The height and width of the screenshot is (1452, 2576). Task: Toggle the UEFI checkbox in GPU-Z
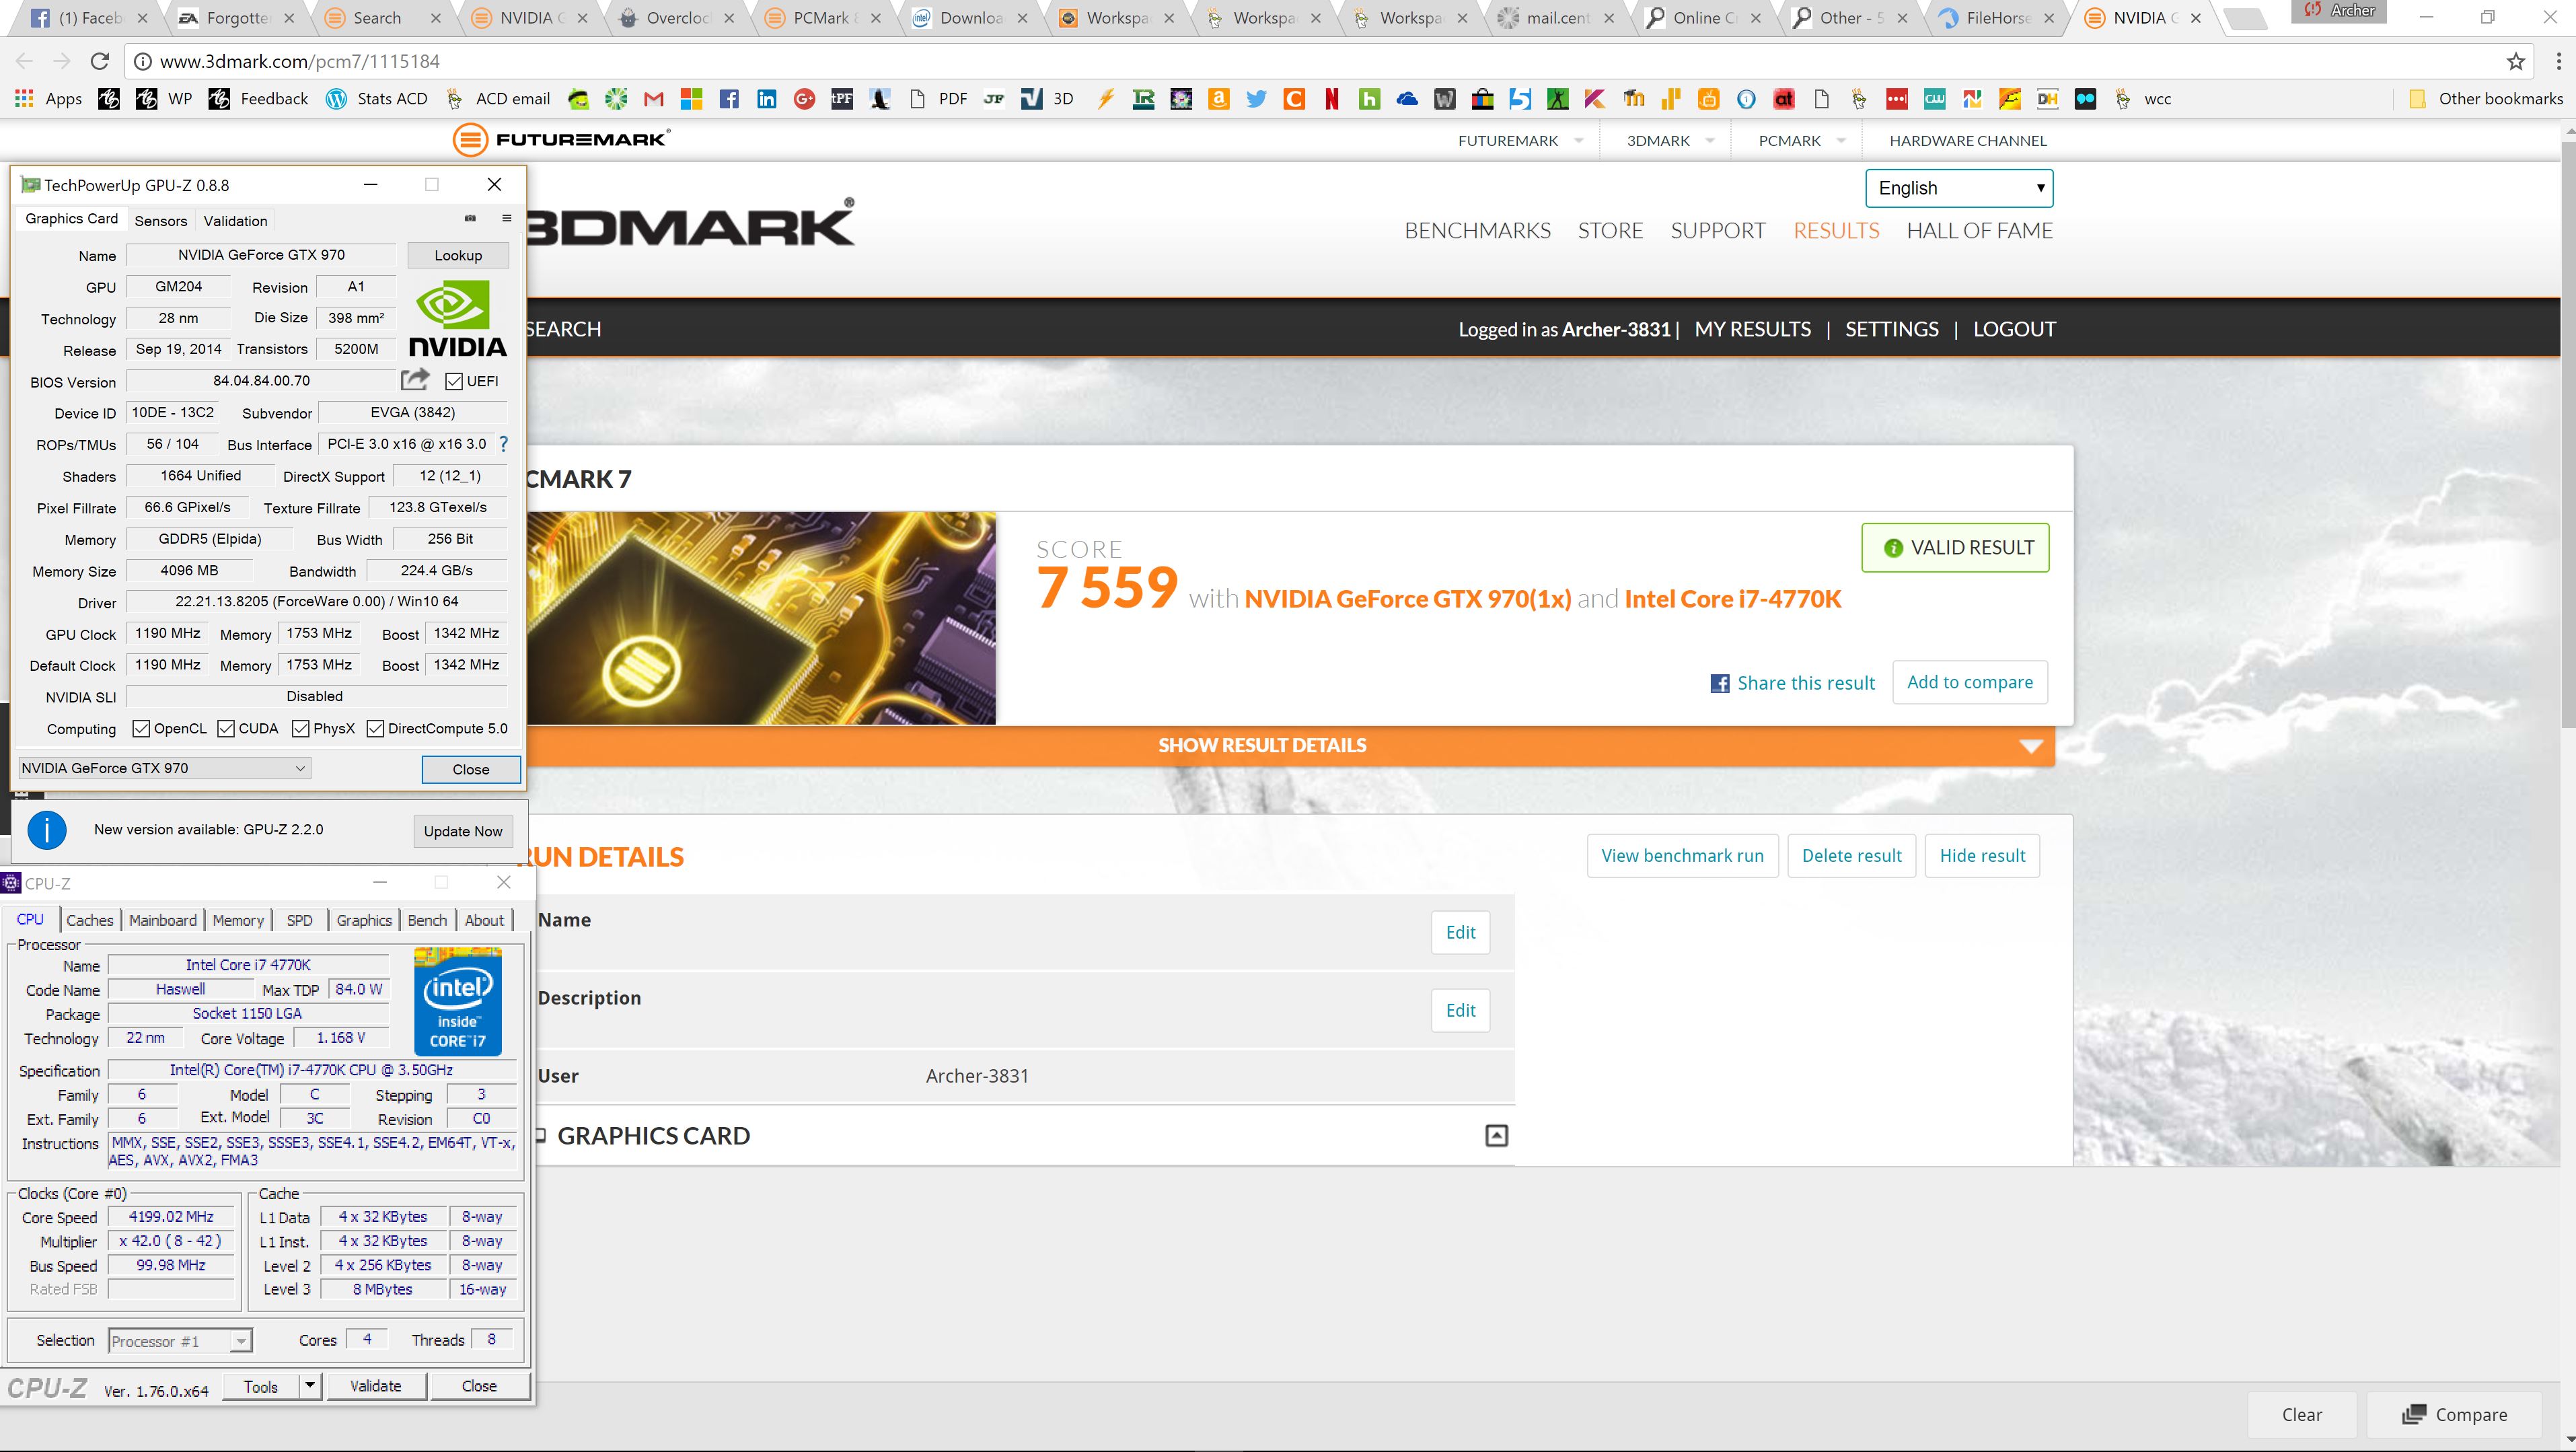pos(454,381)
